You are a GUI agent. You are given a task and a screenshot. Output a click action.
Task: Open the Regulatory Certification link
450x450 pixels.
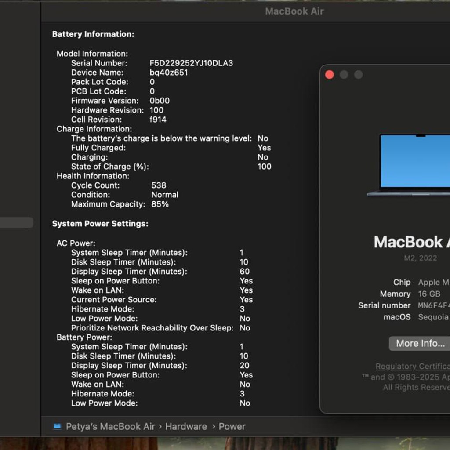[413, 366]
